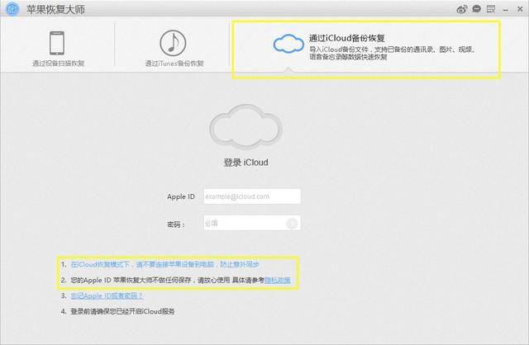Image resolution: width=529 pixels, height=345 pixels.
Task: Select the blue iCloud cloud icon
Action: 288,44
